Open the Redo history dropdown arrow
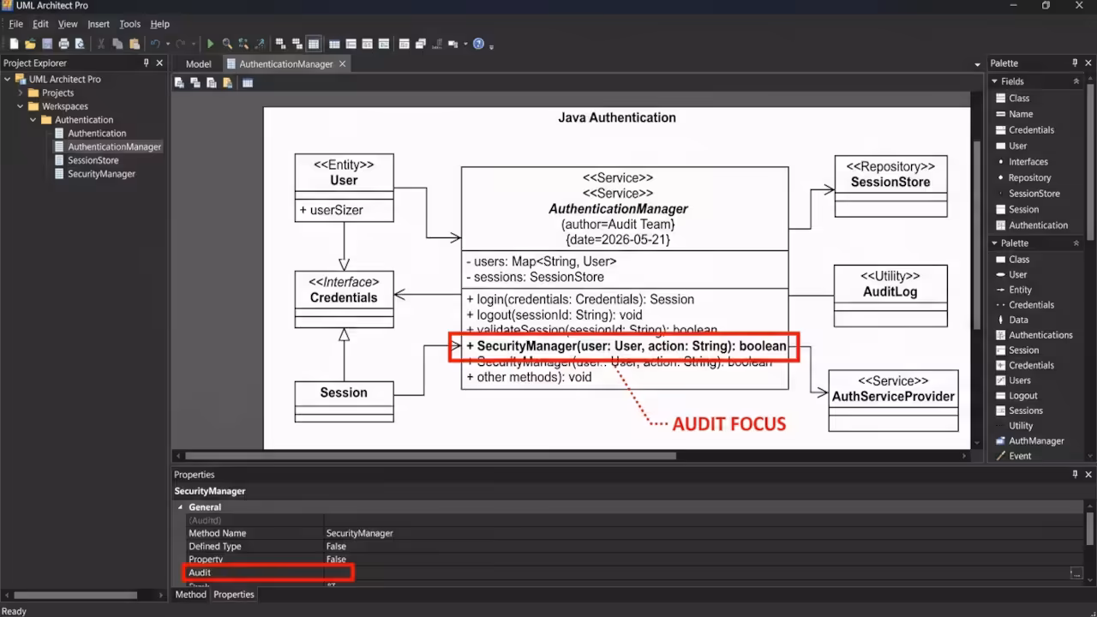The height and width of the screenshot is (617, 1097). coord(194,44)
